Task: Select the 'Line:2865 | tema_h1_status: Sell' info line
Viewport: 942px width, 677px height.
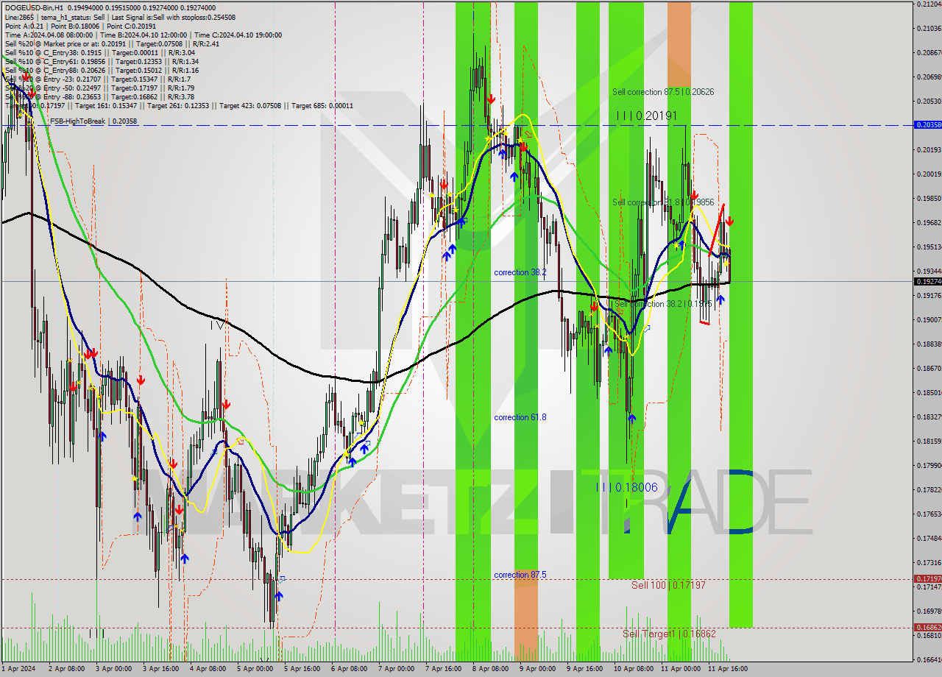Action: click(120, 16)
